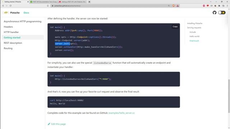Viewport: 230px width, 129px height.
Task: Click the lock icon in the address bar
Action: (52, 6)
